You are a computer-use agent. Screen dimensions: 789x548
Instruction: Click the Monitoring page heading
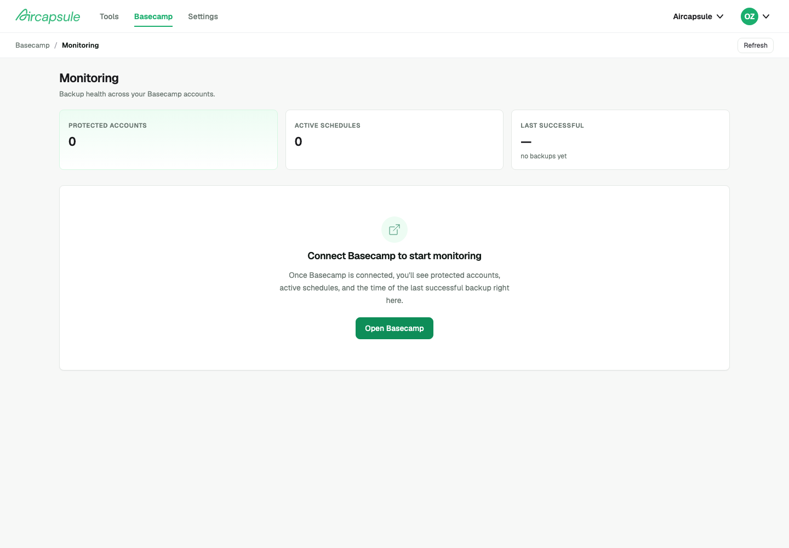(89, 78)
